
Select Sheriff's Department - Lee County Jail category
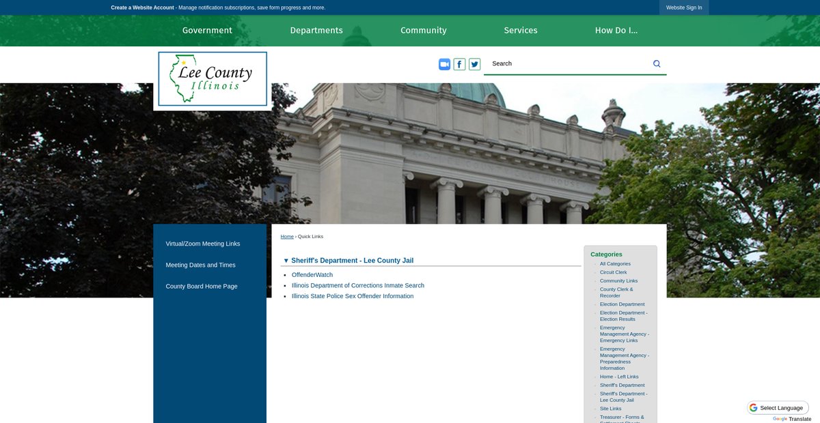coord(623,397)
